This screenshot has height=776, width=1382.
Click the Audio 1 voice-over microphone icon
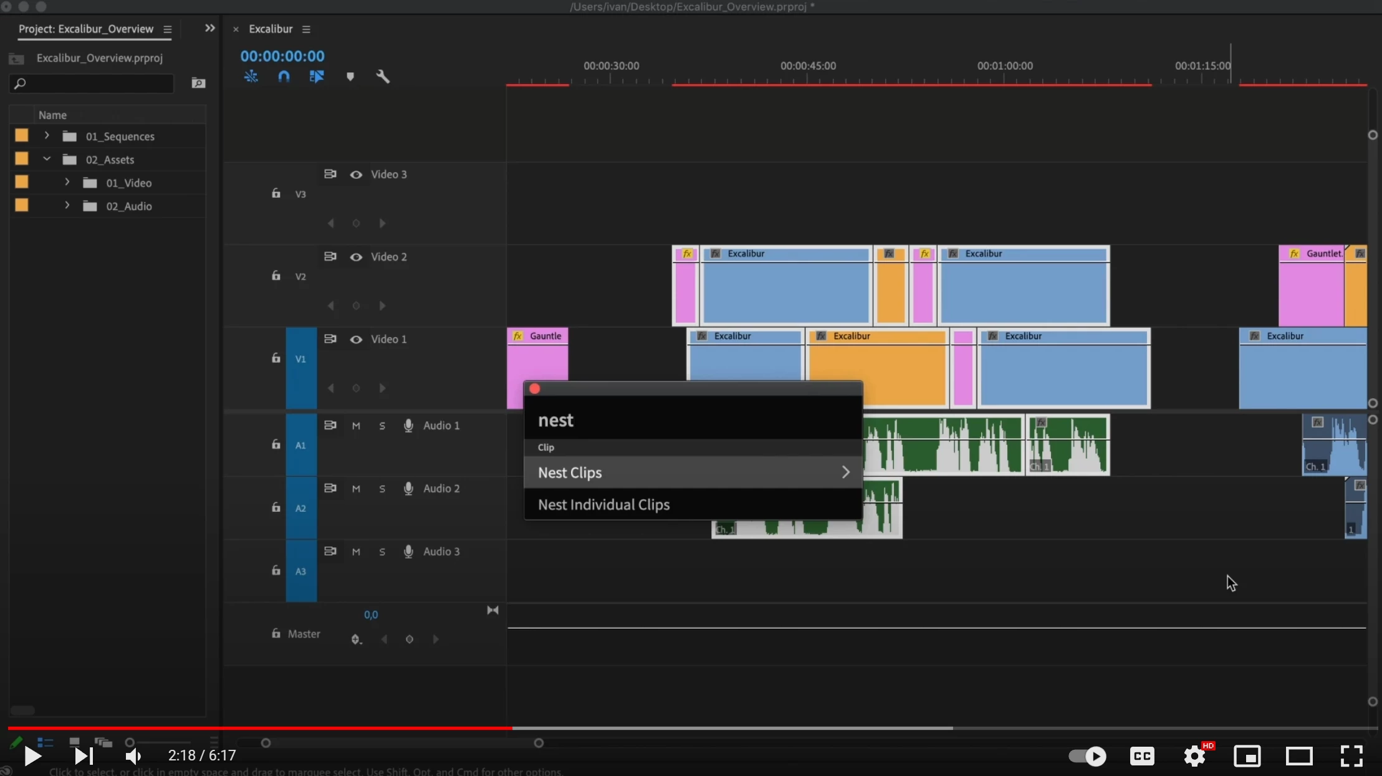pos(408,426)
